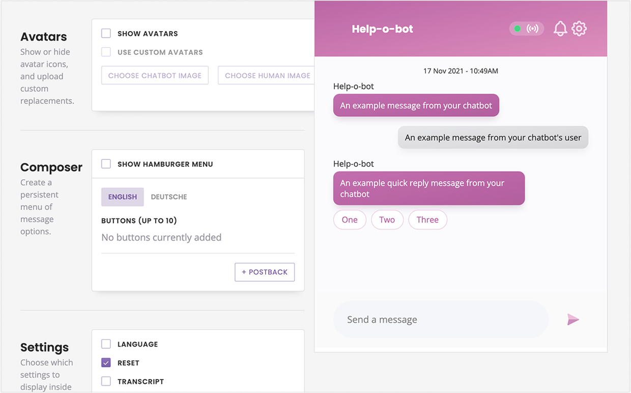This screenshot has width=631, height=393.
Task: Choose the Three quick reply option
Action: coord(427,219)
